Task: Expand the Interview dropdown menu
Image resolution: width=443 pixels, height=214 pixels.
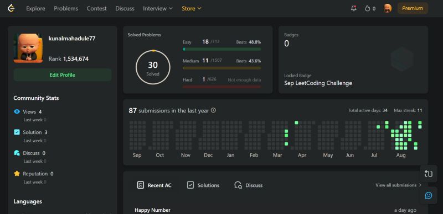Action: click(158, 8)
